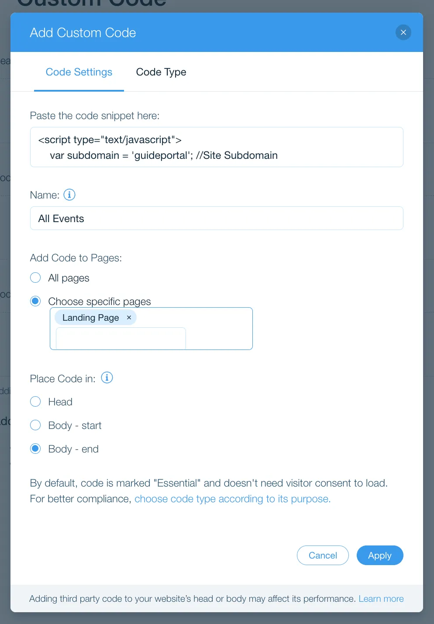The width and height of the screenshot is (434, 624).
Task: Select the All pages radio option
Action: tap(35, 278)
